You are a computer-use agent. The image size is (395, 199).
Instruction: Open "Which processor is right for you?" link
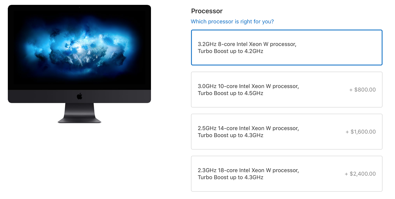pos(232,21)
